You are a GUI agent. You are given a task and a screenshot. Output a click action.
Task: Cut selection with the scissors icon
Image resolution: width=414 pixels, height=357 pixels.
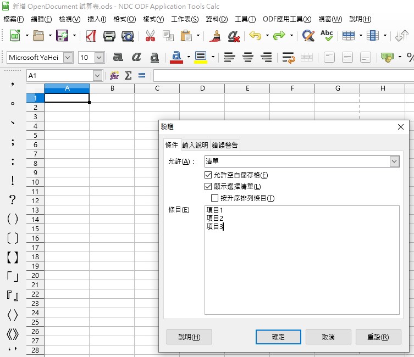[x=150, y=36]
